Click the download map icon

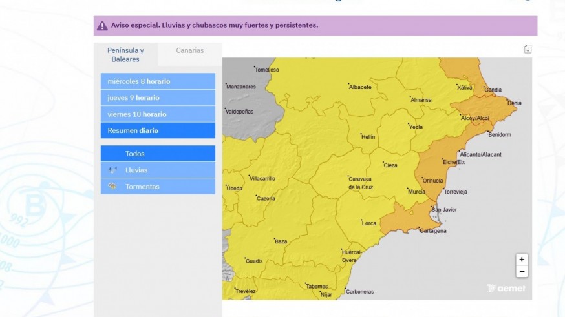click(528, 49)
